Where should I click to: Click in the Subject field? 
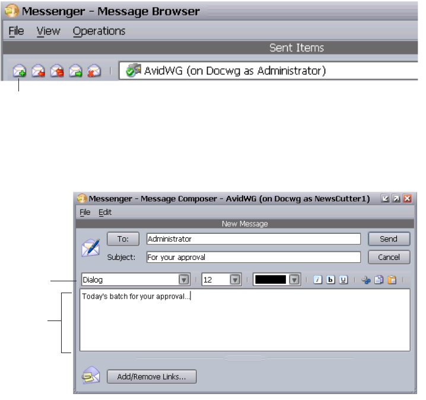tap(253, 257)
